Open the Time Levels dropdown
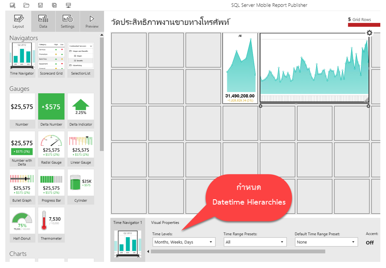This screenshot has height=268, width=386. (x=184, y=242)
